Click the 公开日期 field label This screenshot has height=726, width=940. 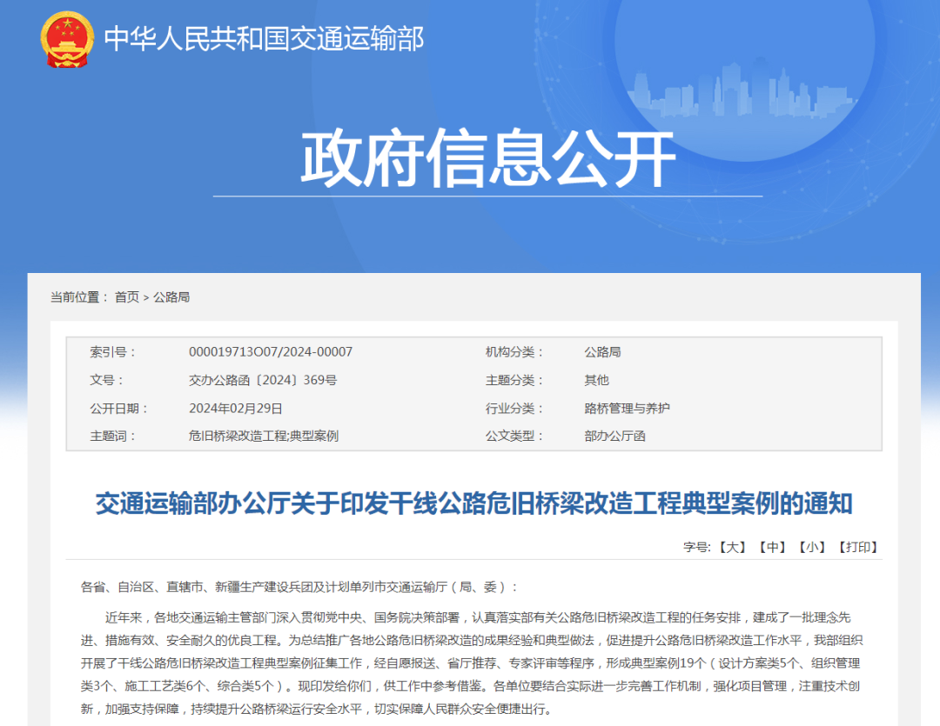[118, 409]
